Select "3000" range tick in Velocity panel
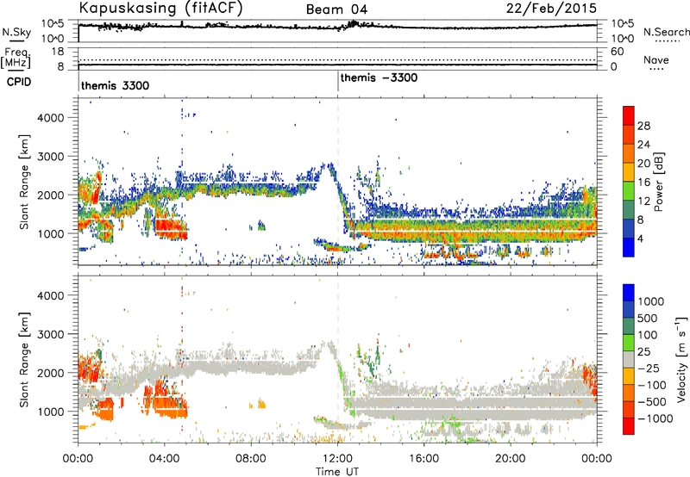Screen dimensions: 690x477 [50, 334]
